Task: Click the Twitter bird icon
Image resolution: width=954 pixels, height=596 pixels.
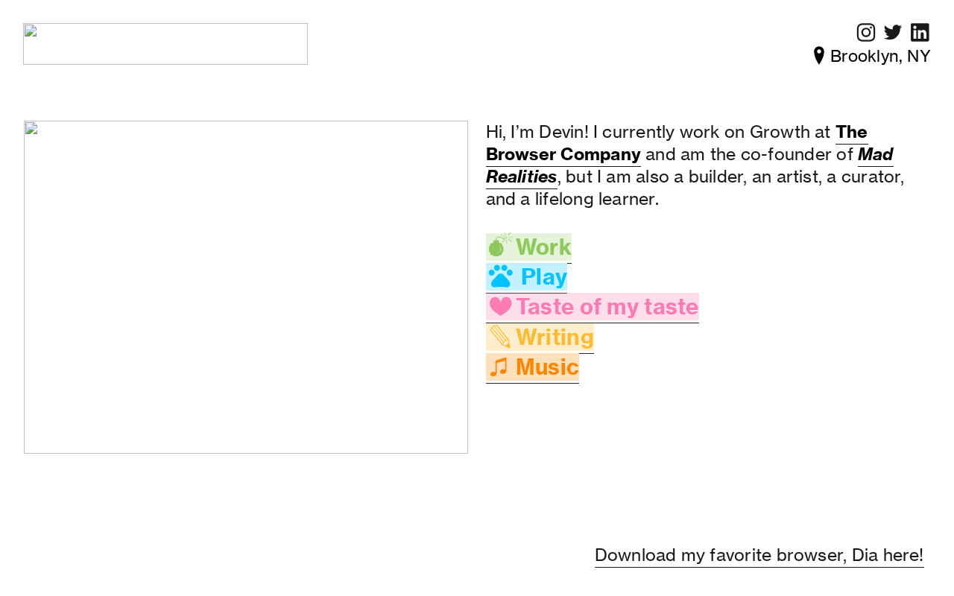Action: pos(893,33)
